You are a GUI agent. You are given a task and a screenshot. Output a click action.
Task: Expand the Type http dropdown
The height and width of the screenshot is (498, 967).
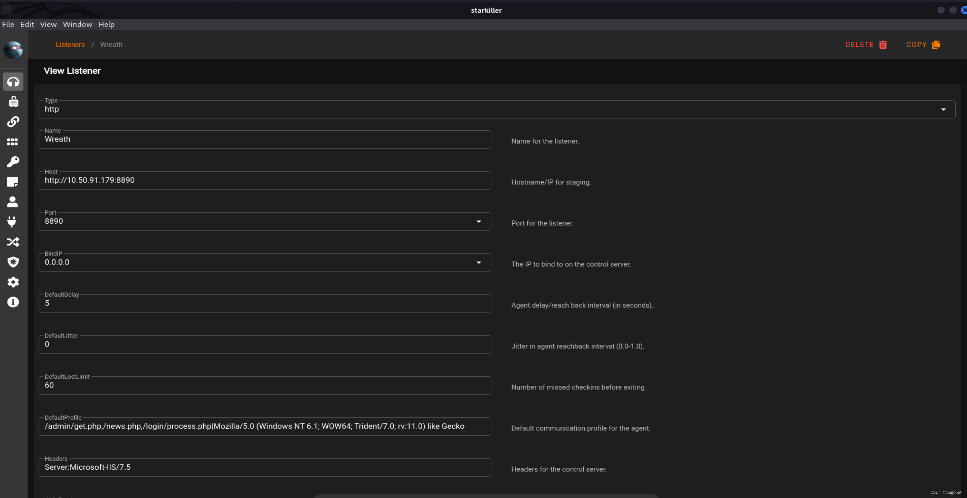pos(944,109)
